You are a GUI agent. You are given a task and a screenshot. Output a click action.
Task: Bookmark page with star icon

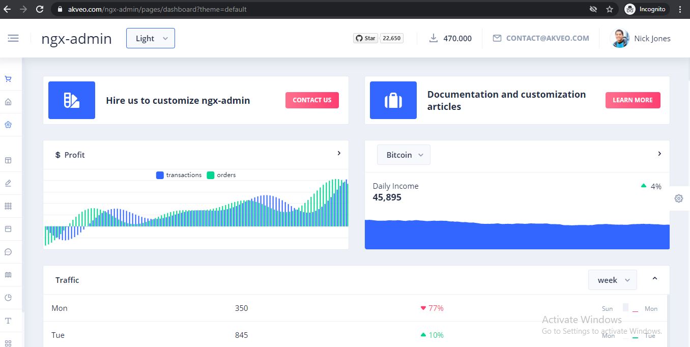click(x=610, y=9)
